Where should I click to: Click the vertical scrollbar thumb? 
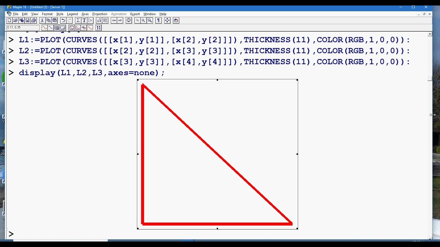coord(430,79)
